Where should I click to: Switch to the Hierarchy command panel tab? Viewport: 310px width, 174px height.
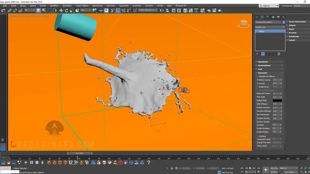pyautogui.click(x=267, y=17)
